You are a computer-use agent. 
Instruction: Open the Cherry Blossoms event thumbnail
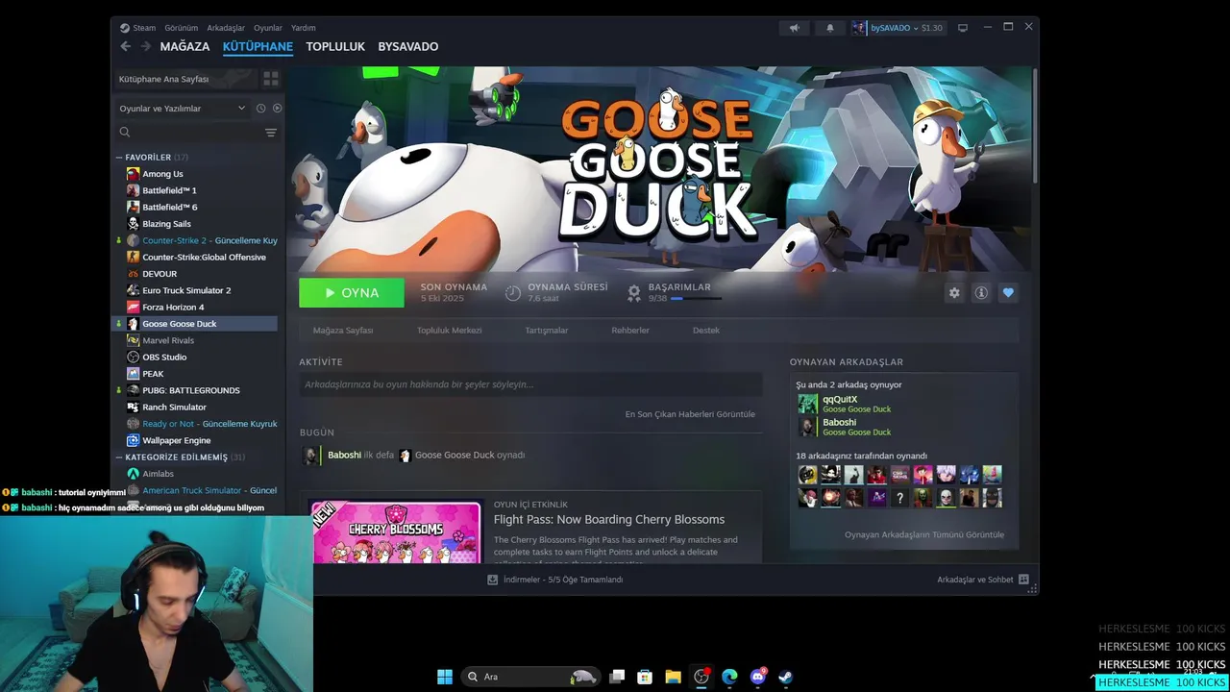(396, 532)
